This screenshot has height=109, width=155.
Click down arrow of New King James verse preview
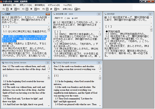pos(49,72)
